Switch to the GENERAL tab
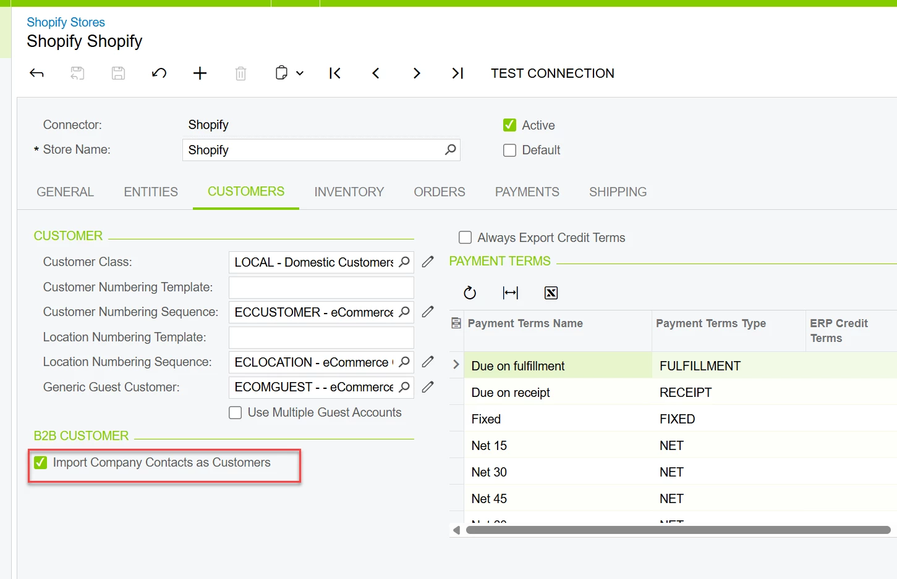Viewport: 897px width, 579px height. [66, 192]
